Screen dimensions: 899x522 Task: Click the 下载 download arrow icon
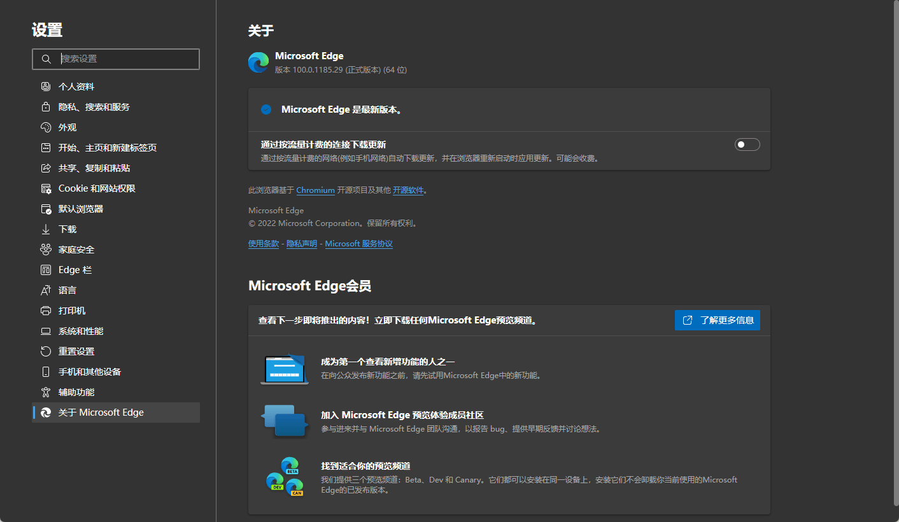tap(46, 229)
